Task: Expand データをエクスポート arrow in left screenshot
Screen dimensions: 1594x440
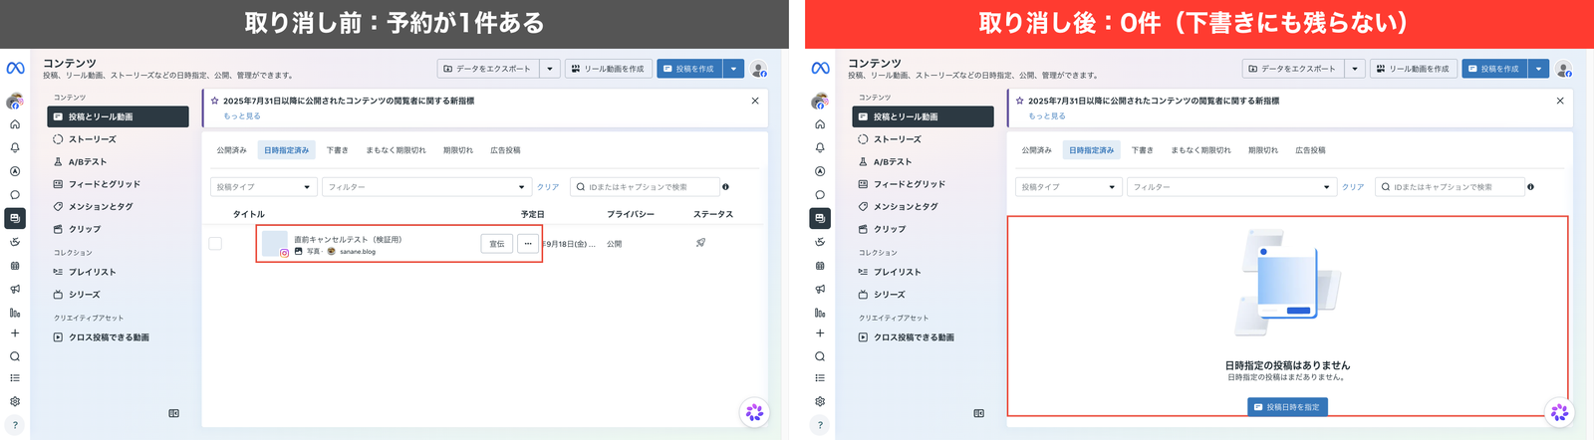Action: pos(550,69)
